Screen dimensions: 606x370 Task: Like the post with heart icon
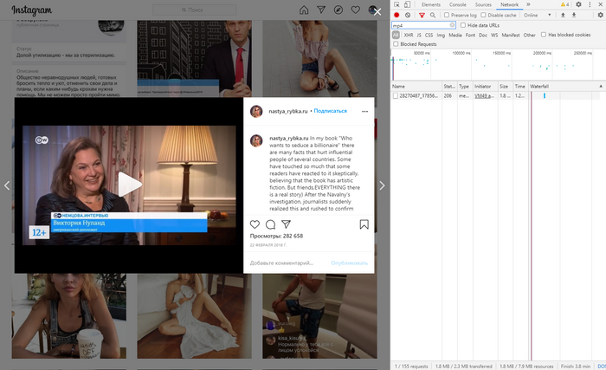(255, 224)
